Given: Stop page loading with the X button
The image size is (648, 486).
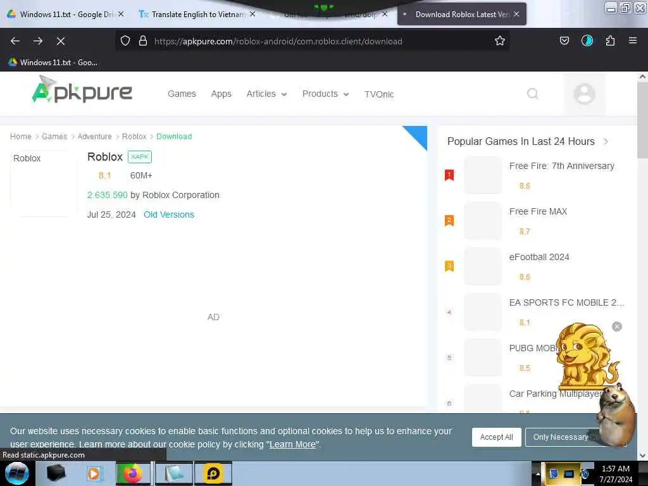Looking at the screenshot, I should (x=61, y=41).
